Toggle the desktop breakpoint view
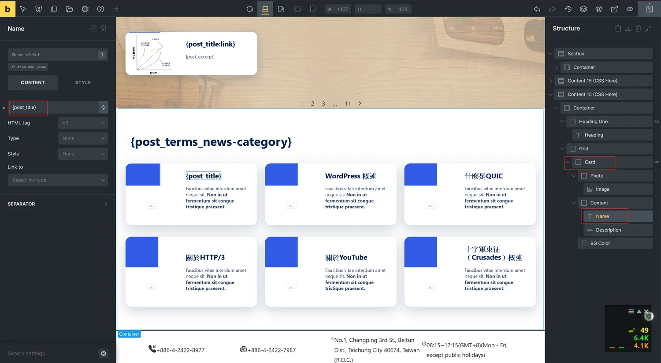 click(x=265, y=9)
